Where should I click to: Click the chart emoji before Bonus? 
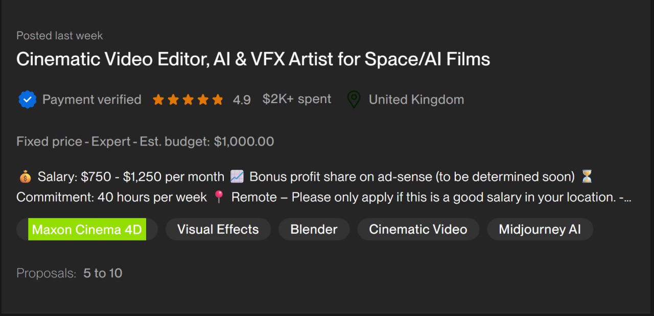[237, 177]
